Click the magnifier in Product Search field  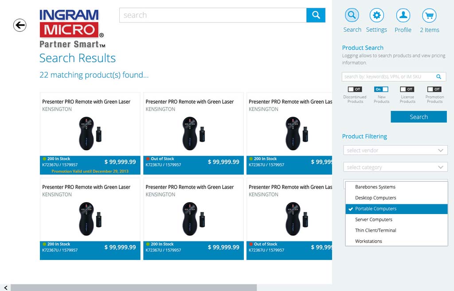(x=438, y=77)
